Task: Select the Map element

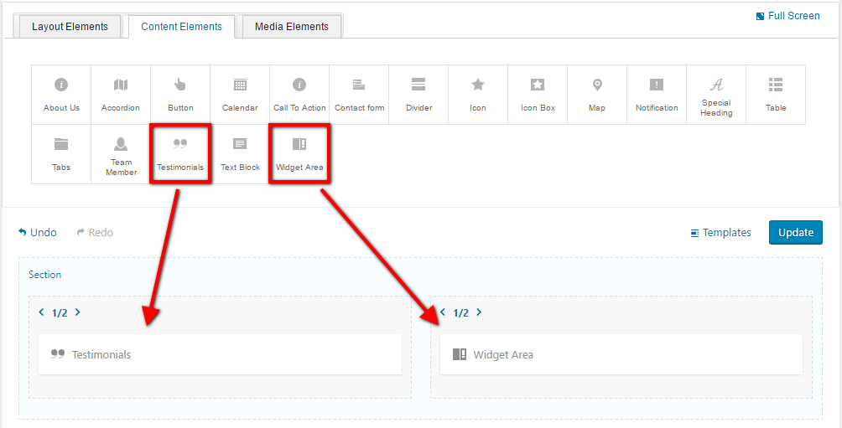Action: click(x=597, y=94)
